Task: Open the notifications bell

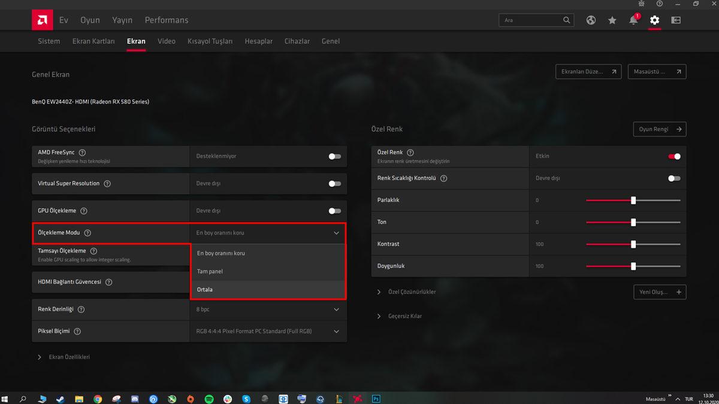Action: [633, 20]
